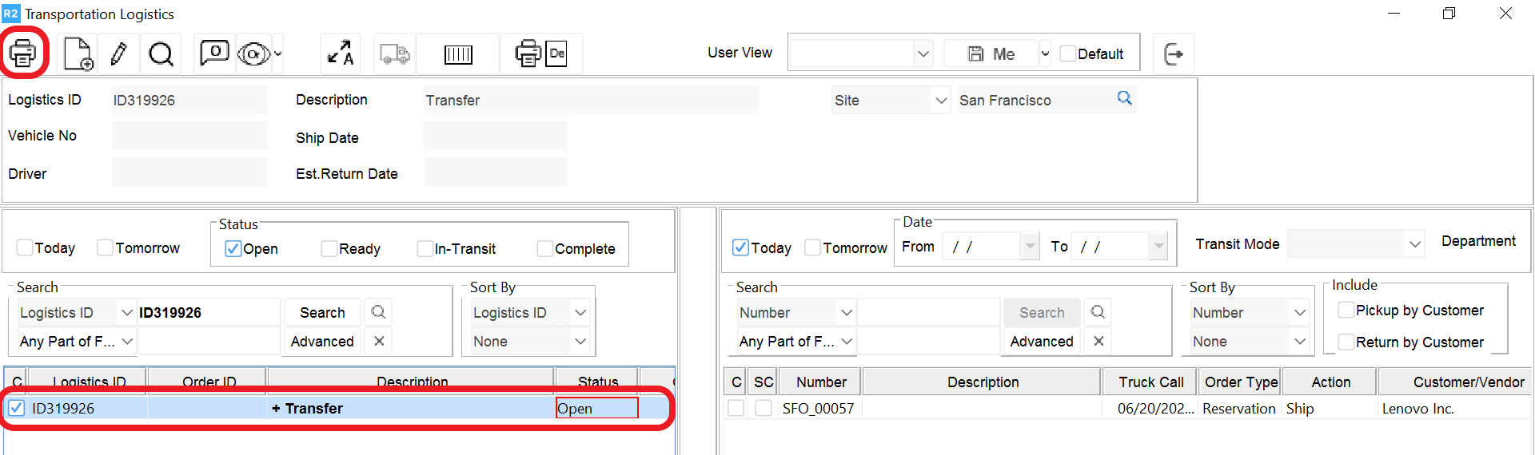Click the exit icon beside Default
Viewport: 1535px width, 455px height.
pyautogui.click(x=1174, y=53)
